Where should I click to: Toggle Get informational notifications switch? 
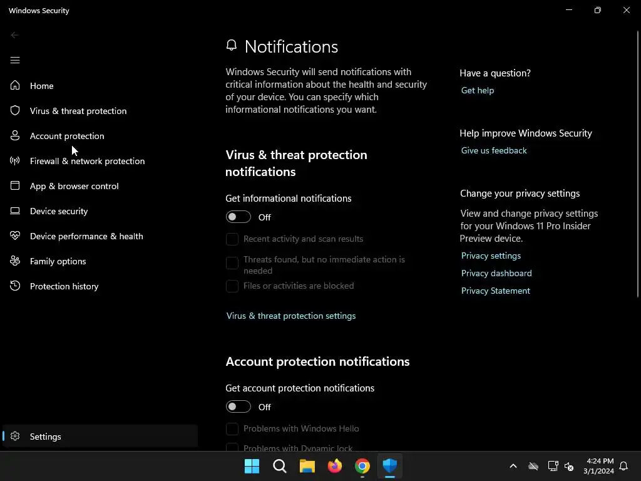point(238,217)
